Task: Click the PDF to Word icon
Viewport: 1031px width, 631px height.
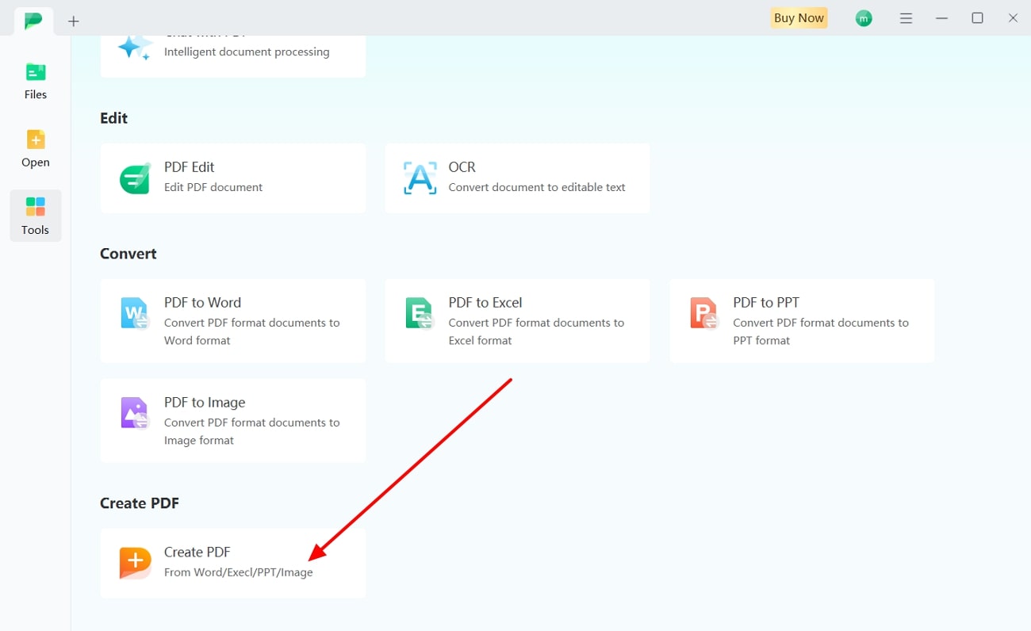Action: tap(135, 313)
